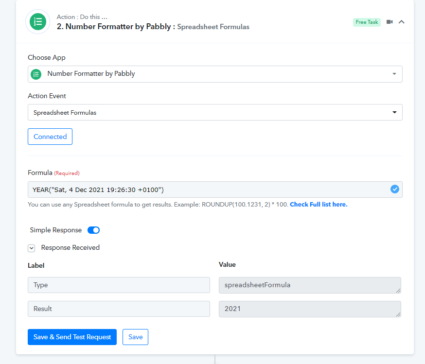Click the Free Task badge

367,22
